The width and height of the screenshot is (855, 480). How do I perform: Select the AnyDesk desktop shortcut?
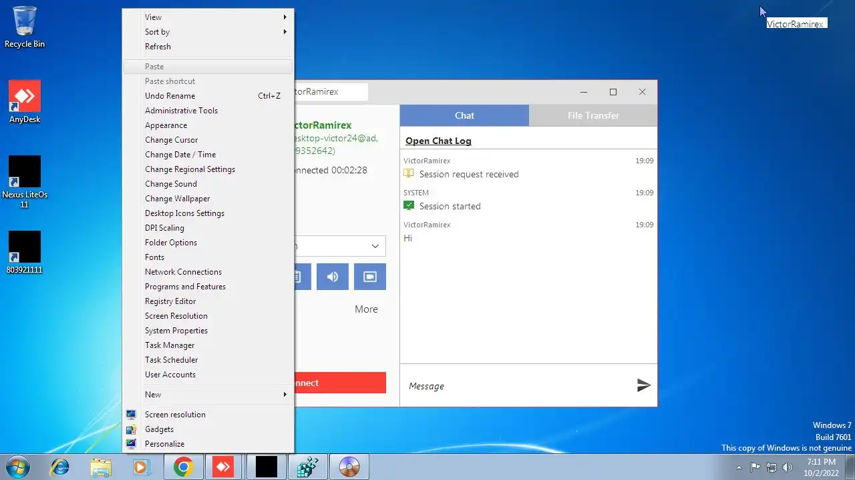coord(25,102)
